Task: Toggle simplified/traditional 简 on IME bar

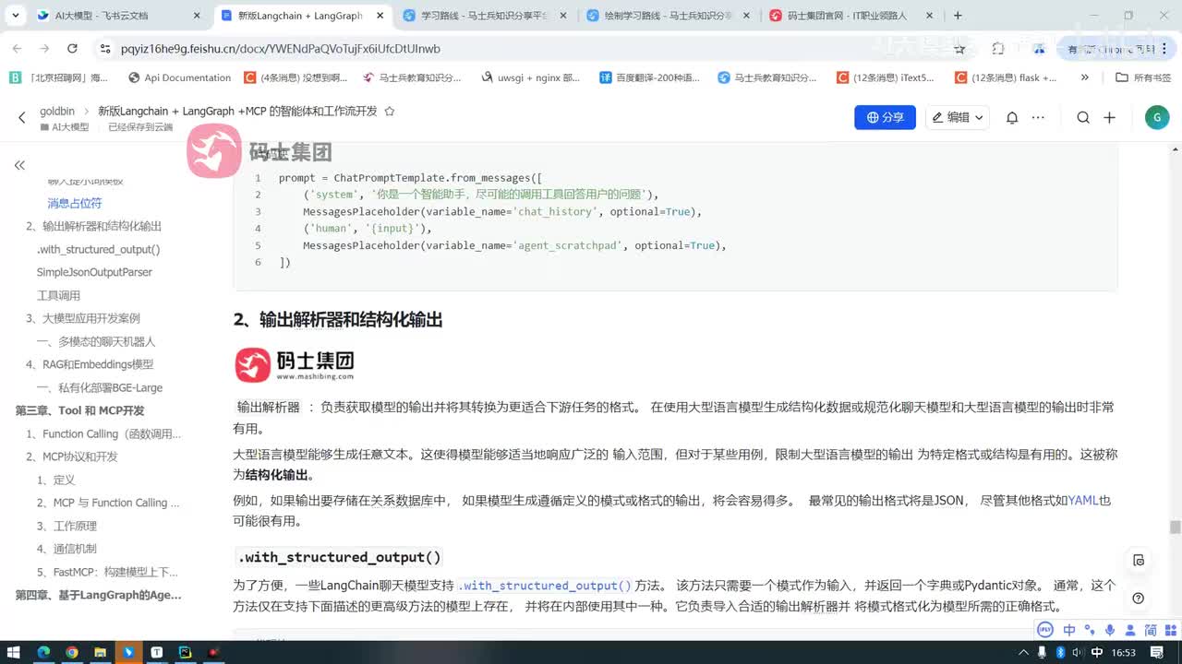Action: click(x=1151, y=630)
